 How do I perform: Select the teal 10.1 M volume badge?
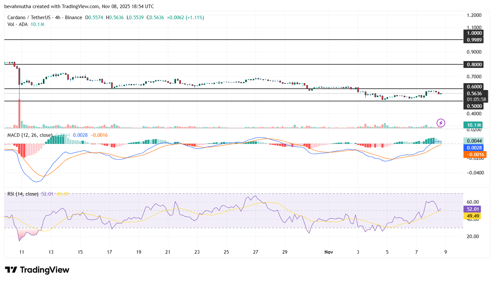tap(474, 124)
